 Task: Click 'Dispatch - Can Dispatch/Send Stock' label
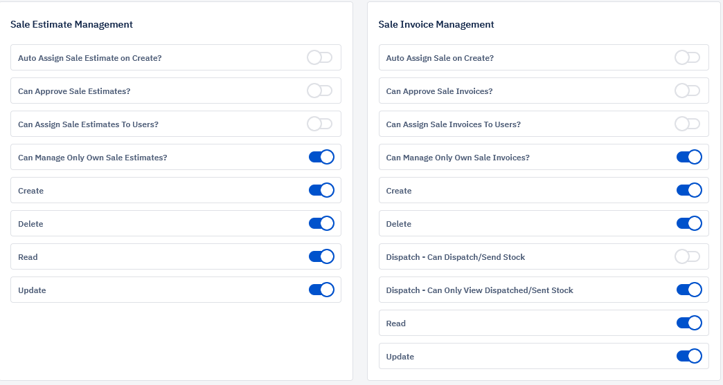coord(456,257)
